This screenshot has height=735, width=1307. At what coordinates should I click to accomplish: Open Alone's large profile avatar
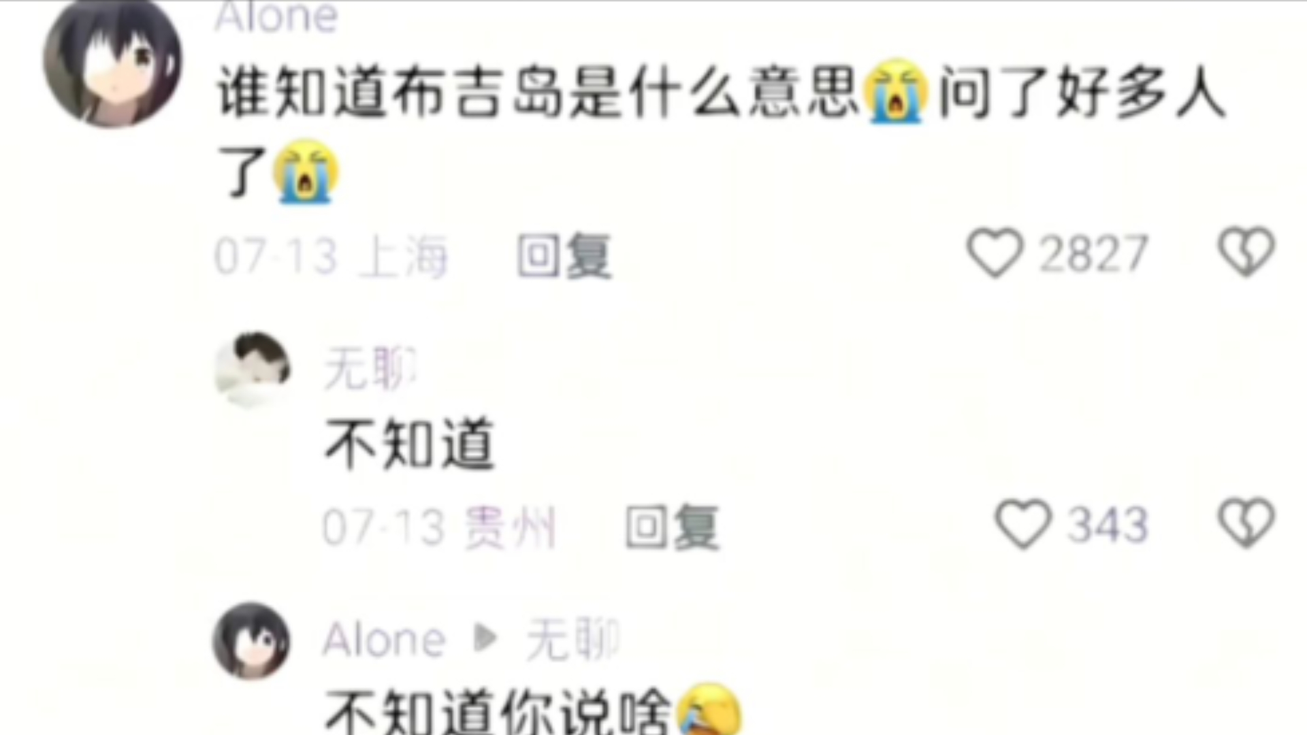[x=112, y=61]
